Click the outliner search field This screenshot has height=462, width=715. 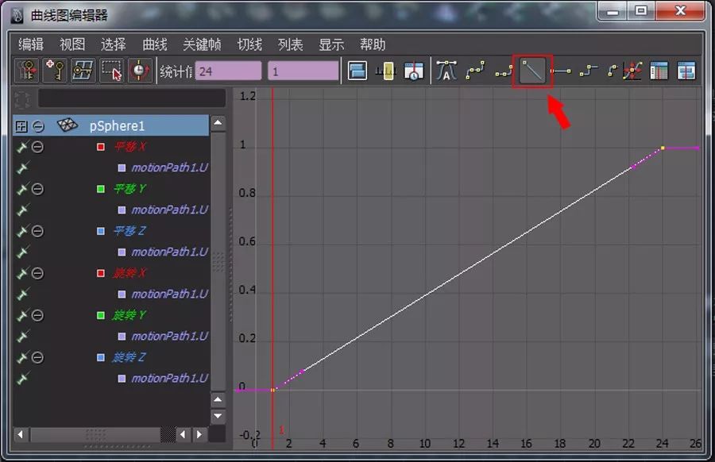[x=132, y=98]
